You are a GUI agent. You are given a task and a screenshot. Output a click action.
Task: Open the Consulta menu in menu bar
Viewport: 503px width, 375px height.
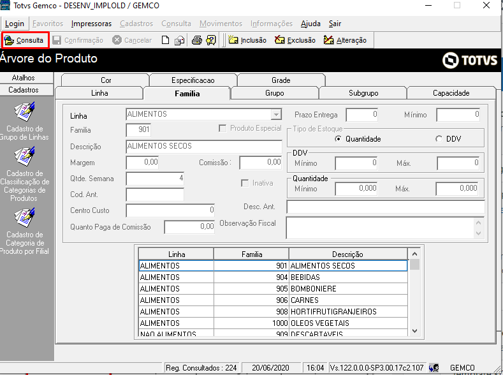176,24
